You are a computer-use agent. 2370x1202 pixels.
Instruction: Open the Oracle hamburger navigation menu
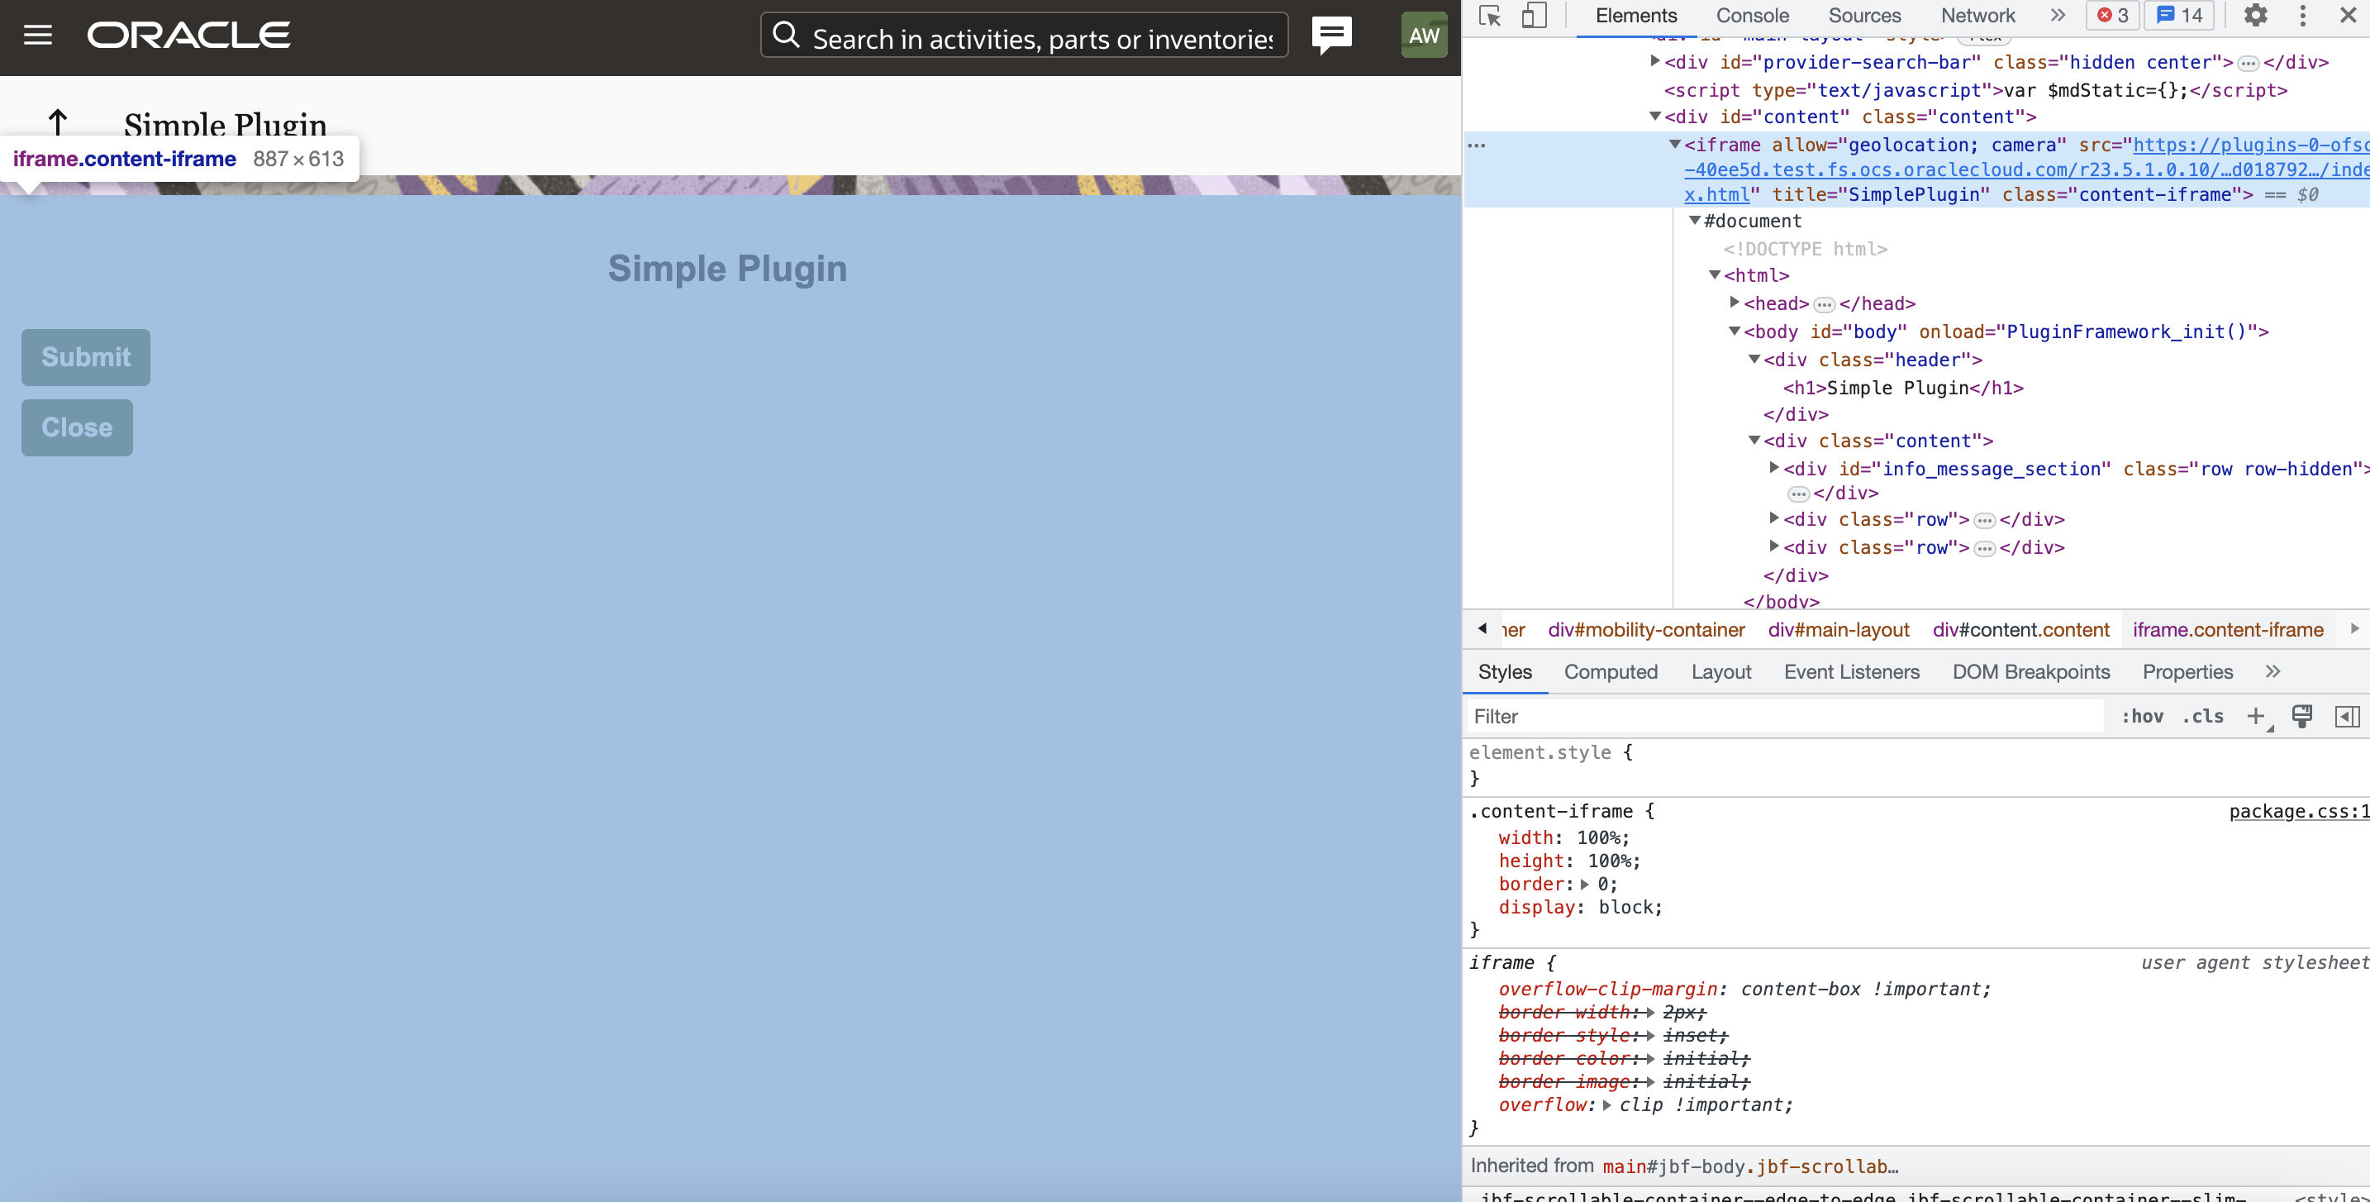pyautogui.click(x=39, y=35)
